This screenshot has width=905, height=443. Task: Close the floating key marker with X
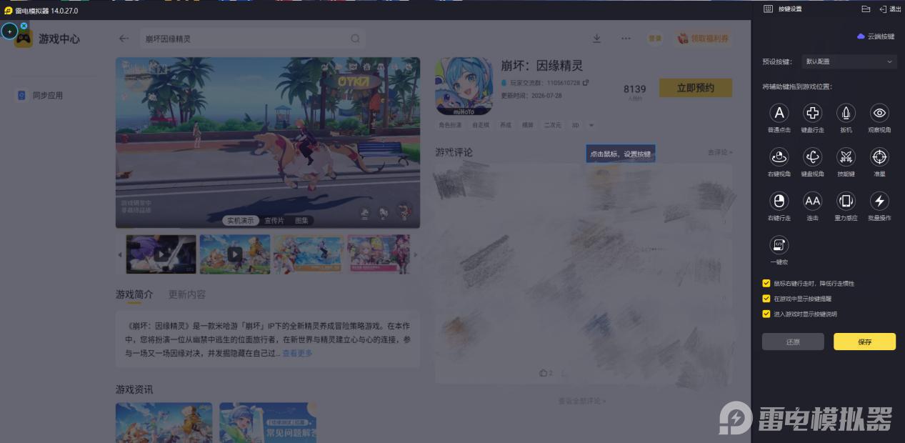click(24, 26)
